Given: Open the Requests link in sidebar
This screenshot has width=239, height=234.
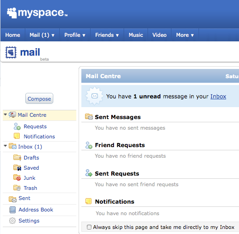Looking at the screenshot, I should (x=35, y=126).
